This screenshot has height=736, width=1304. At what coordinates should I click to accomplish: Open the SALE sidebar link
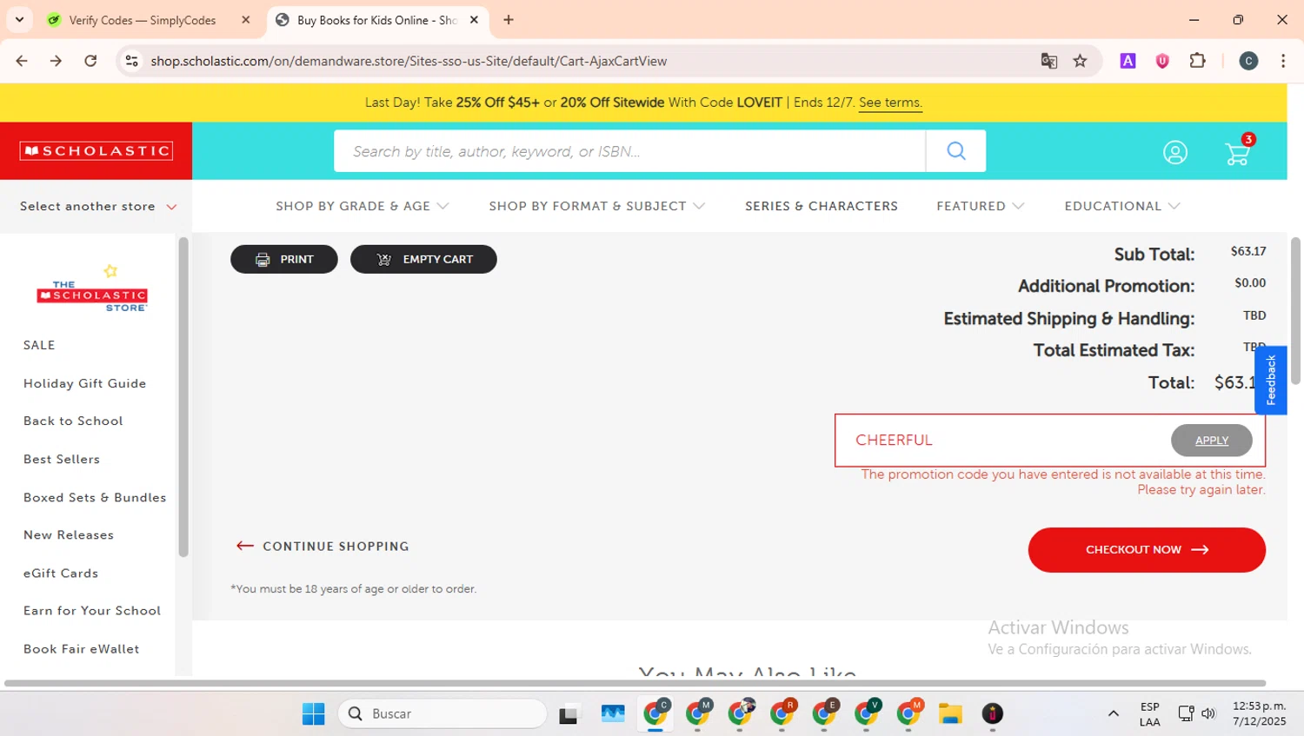point(39,345)
